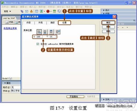Image resolution: width=137 pixels, height=111 pixels.
Task: Select the first menu position icon
Action: click(x=39, y=32)
